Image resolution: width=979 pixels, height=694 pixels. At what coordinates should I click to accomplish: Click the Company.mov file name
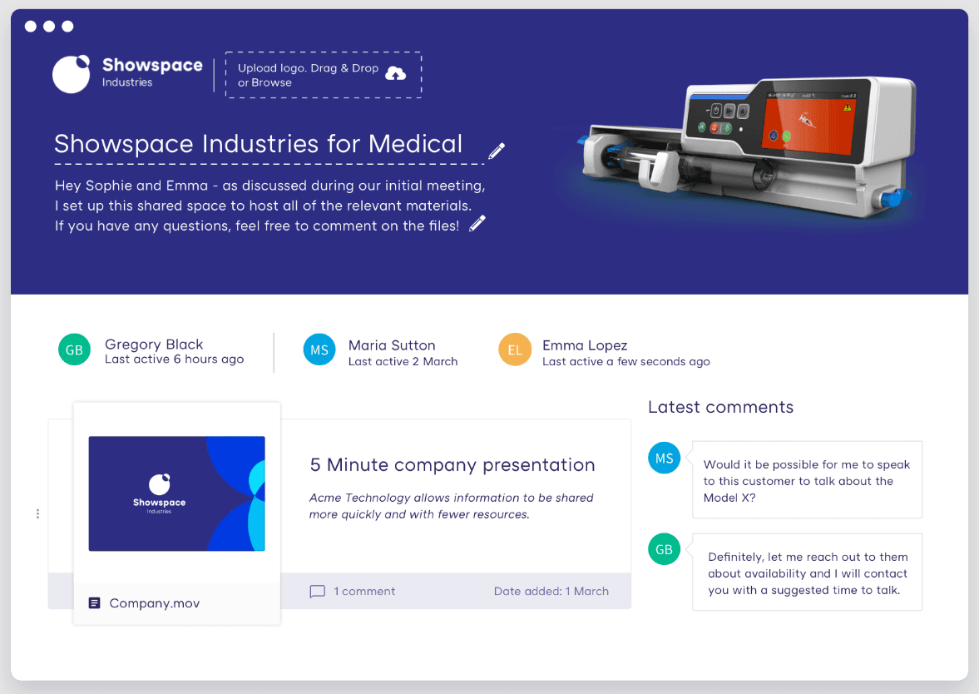pyautogui.click(x=154, y=603)
